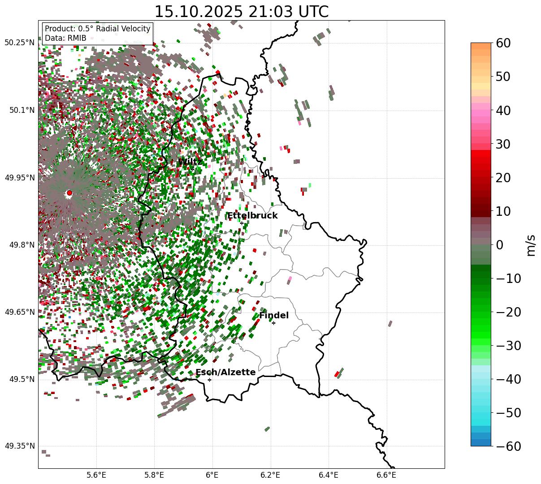Viewport: 541px width, 484px height.
Task: Click the Esch/Alzette city label
Action: 225,373
